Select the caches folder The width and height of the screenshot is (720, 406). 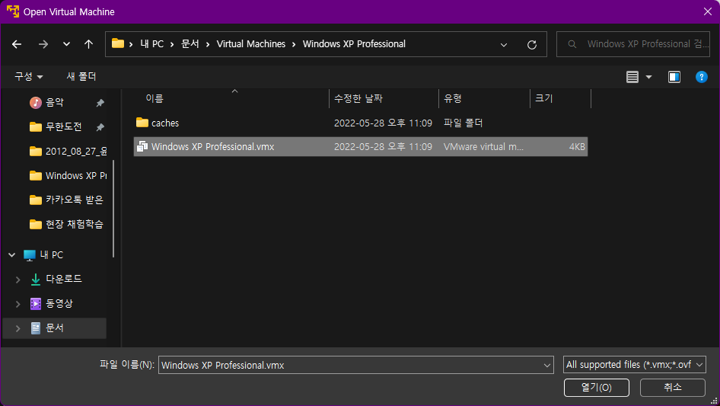click(x=361, y=123)
